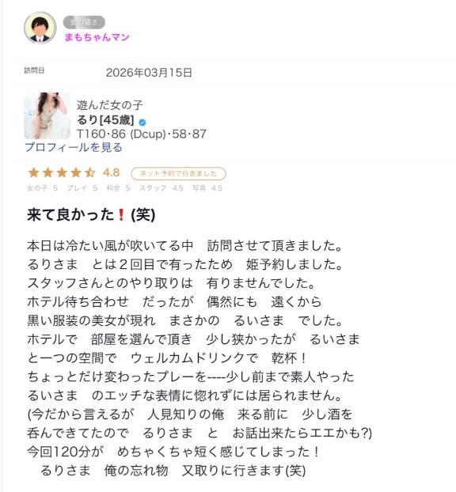Click the visit date 2026年03月15日
This screenshot has height=492, width=456.
pos(149,73)
